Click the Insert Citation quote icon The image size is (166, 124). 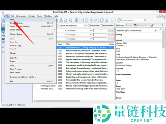(87, 20)
